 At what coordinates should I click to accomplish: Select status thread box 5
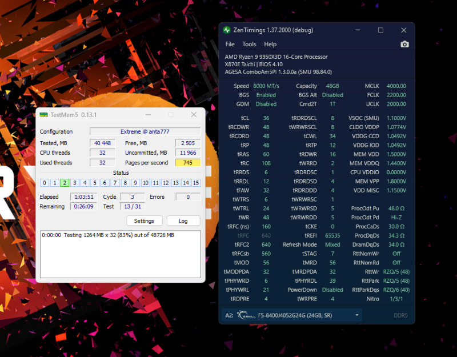click(95, 183)
